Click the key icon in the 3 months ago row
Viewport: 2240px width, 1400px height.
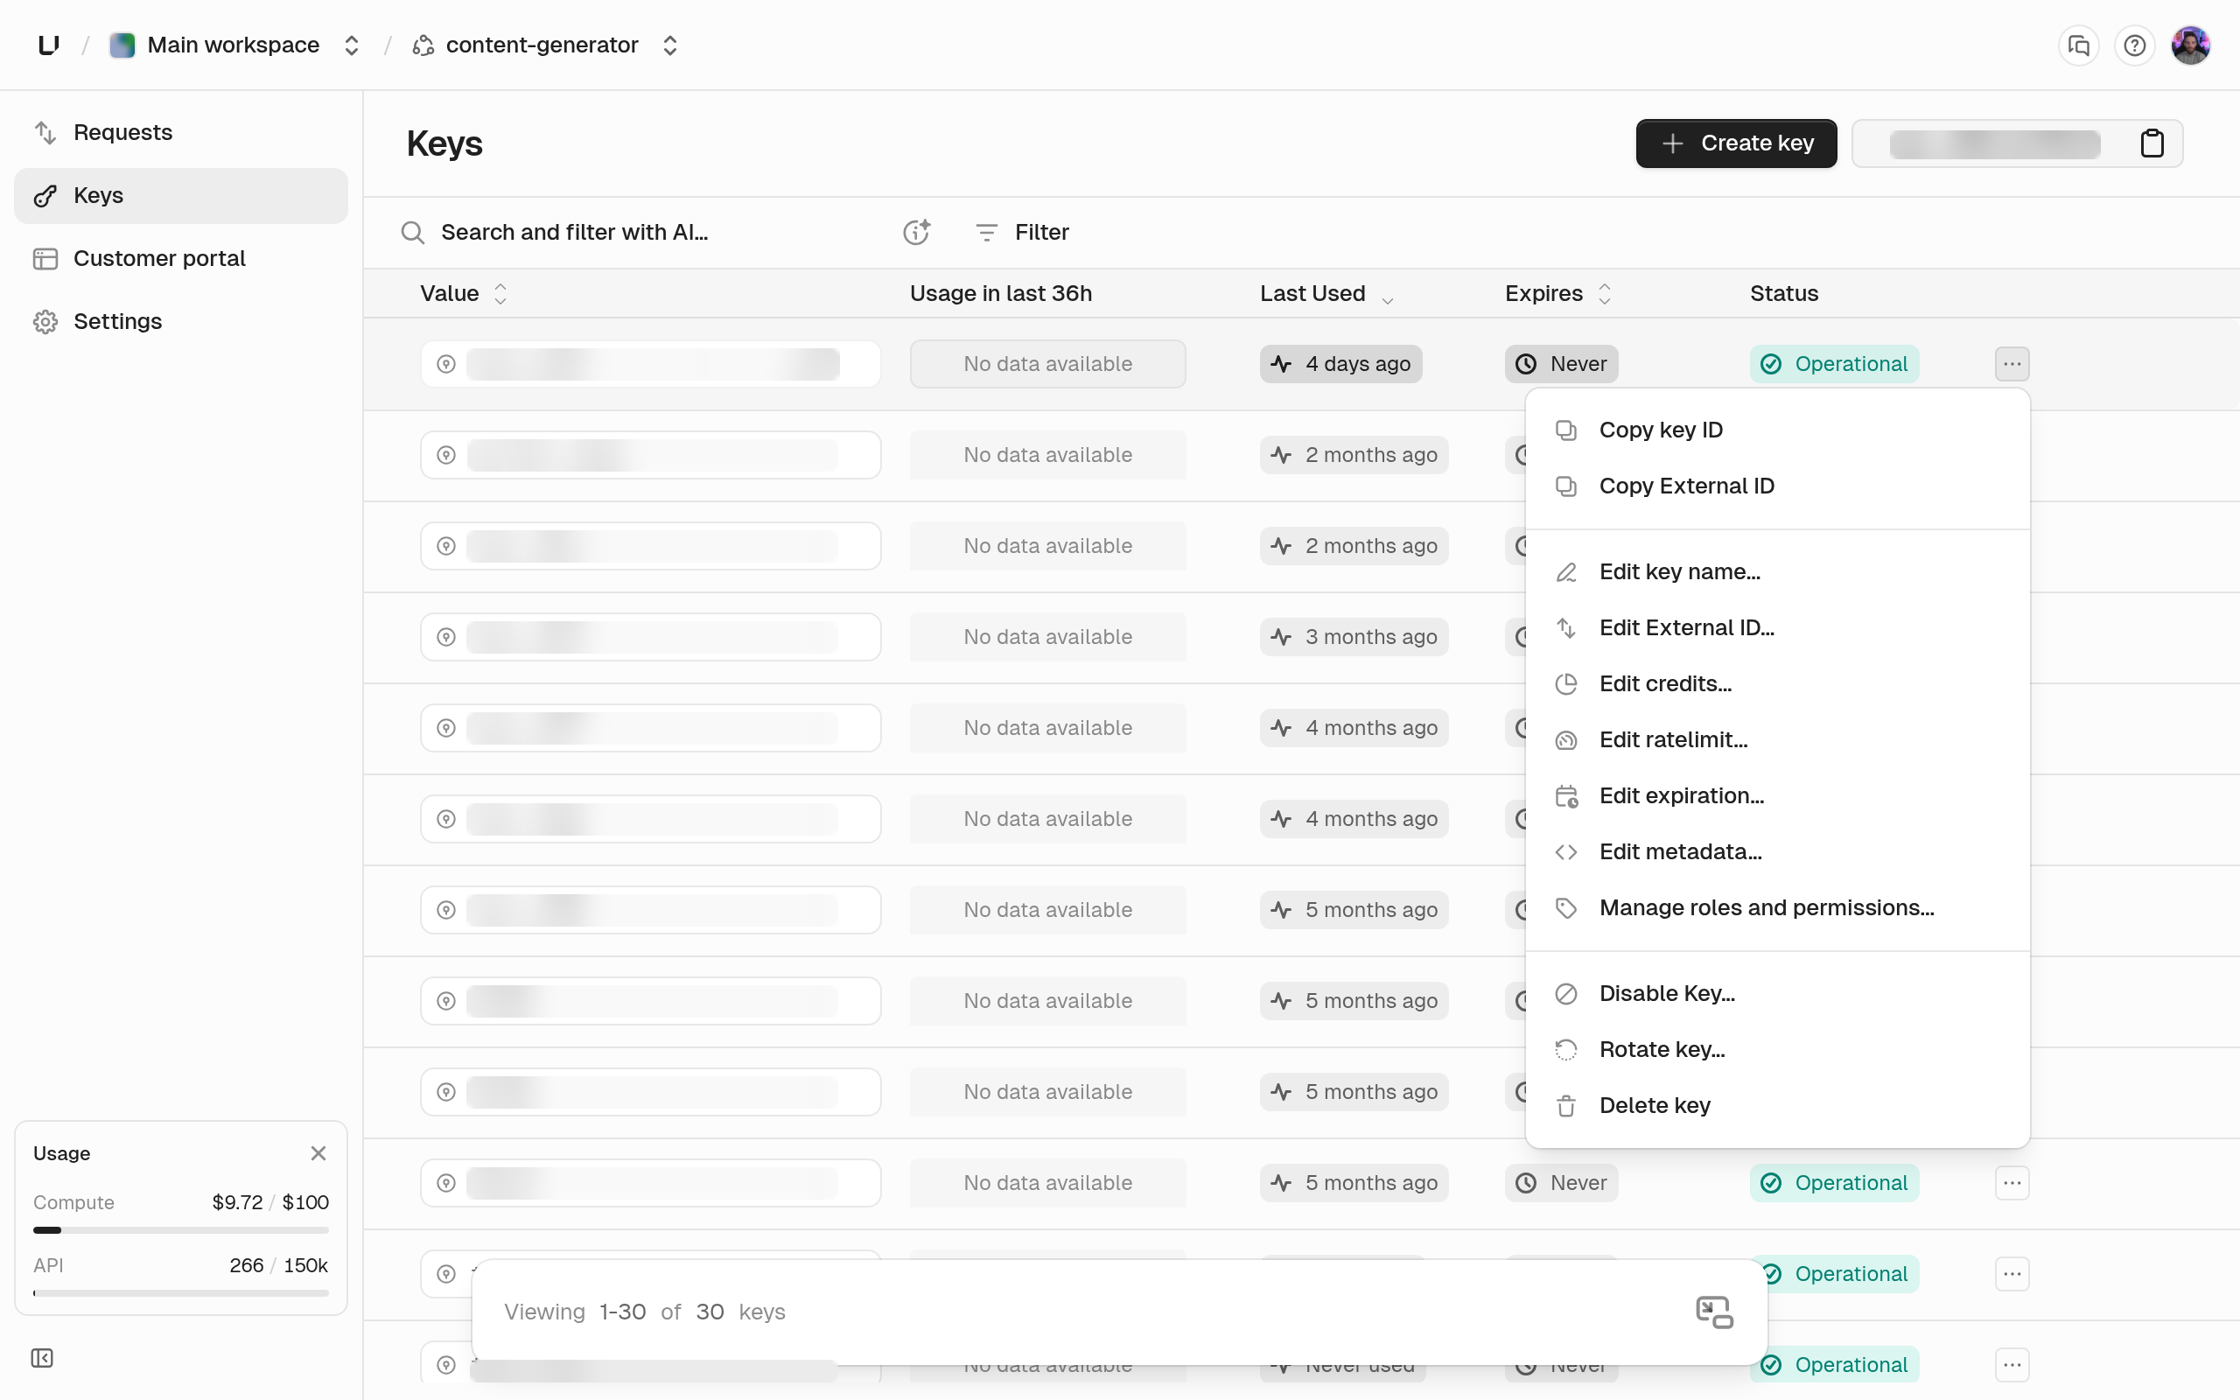pos(446,637)
